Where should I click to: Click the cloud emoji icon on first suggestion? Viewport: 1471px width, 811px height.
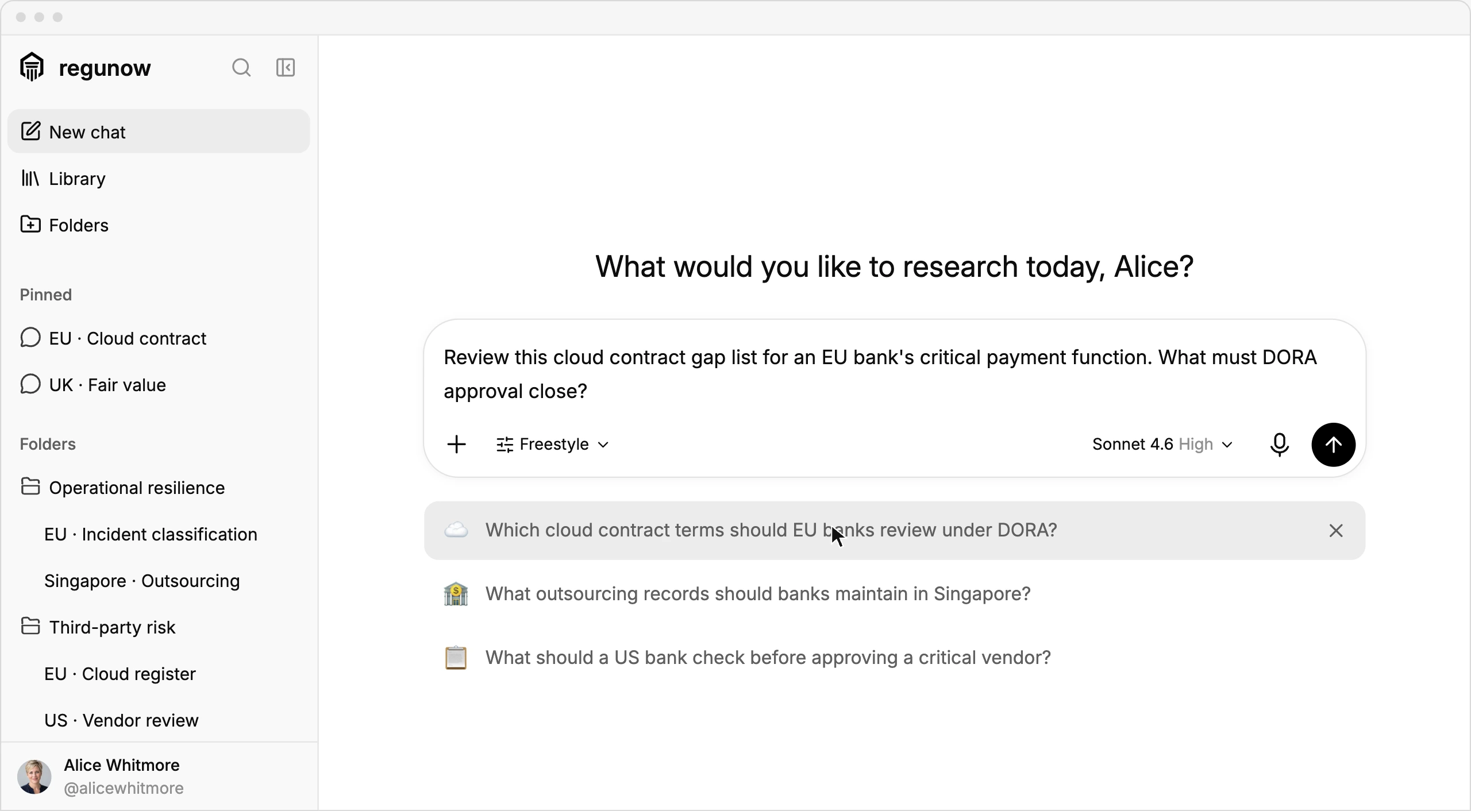(456, 530)
